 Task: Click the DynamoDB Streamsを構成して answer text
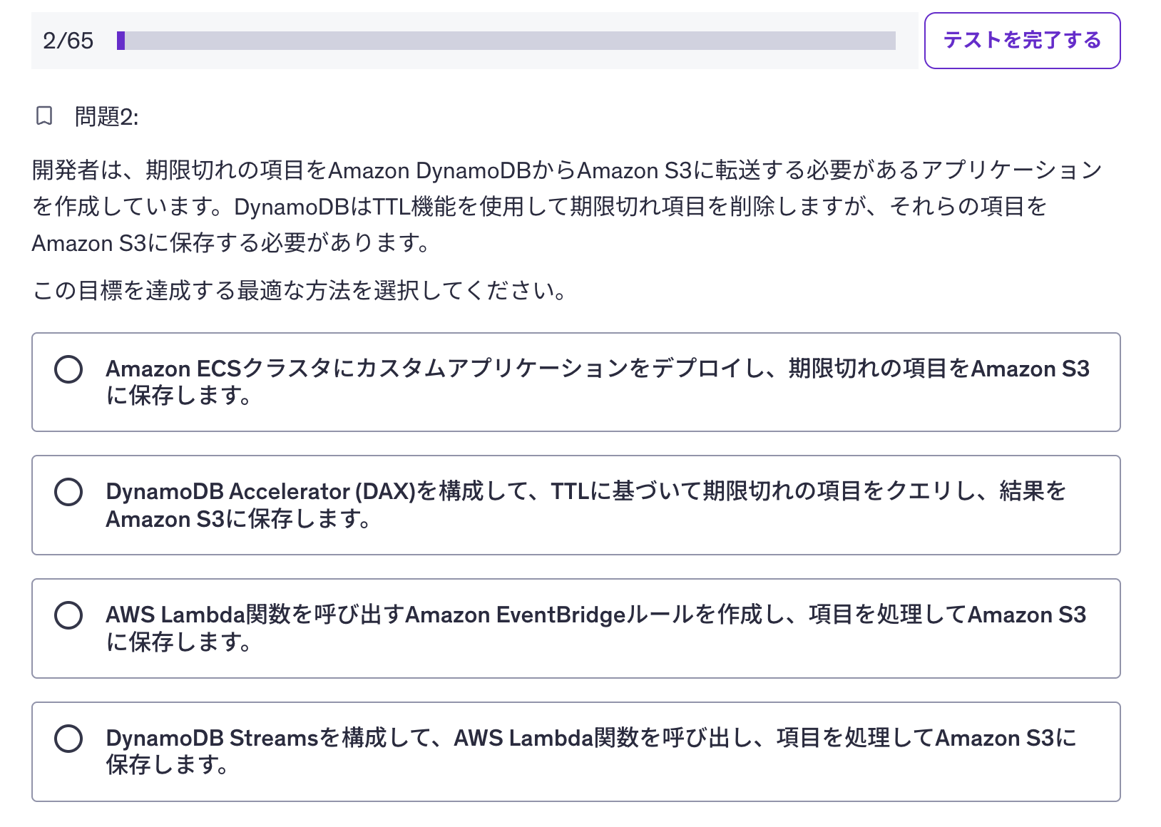(590, 738)
